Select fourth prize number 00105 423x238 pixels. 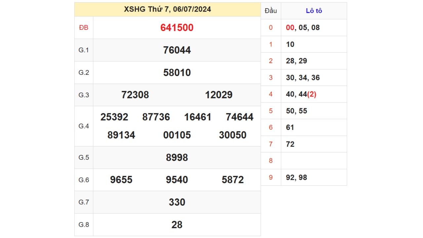click(x=177, y=135)
